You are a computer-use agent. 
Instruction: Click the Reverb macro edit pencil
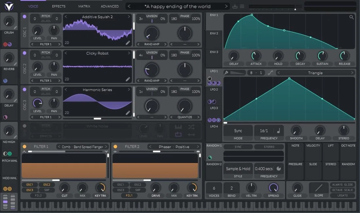pos(15,64)
